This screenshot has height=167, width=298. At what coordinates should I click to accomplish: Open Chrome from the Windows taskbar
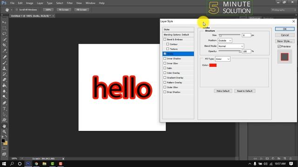tap(36, 164)
